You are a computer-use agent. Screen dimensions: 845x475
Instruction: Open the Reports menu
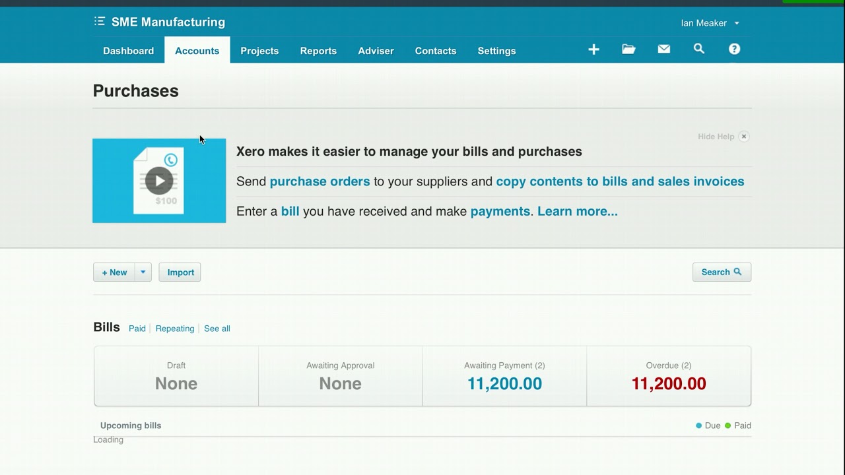(318, 51)
